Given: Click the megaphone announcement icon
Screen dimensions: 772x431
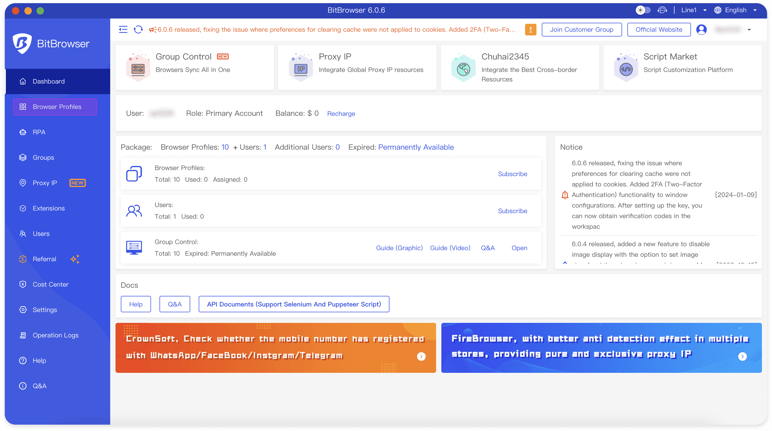Looking at the screenshot, I should [153, 29].
